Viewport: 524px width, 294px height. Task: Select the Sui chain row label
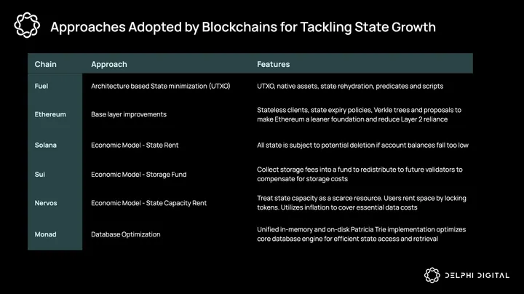[x=40, y=175]
